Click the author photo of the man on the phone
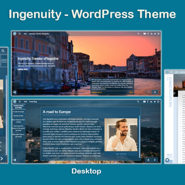The image size is (185, 185). pyautogui.click(x=121, y=134)
